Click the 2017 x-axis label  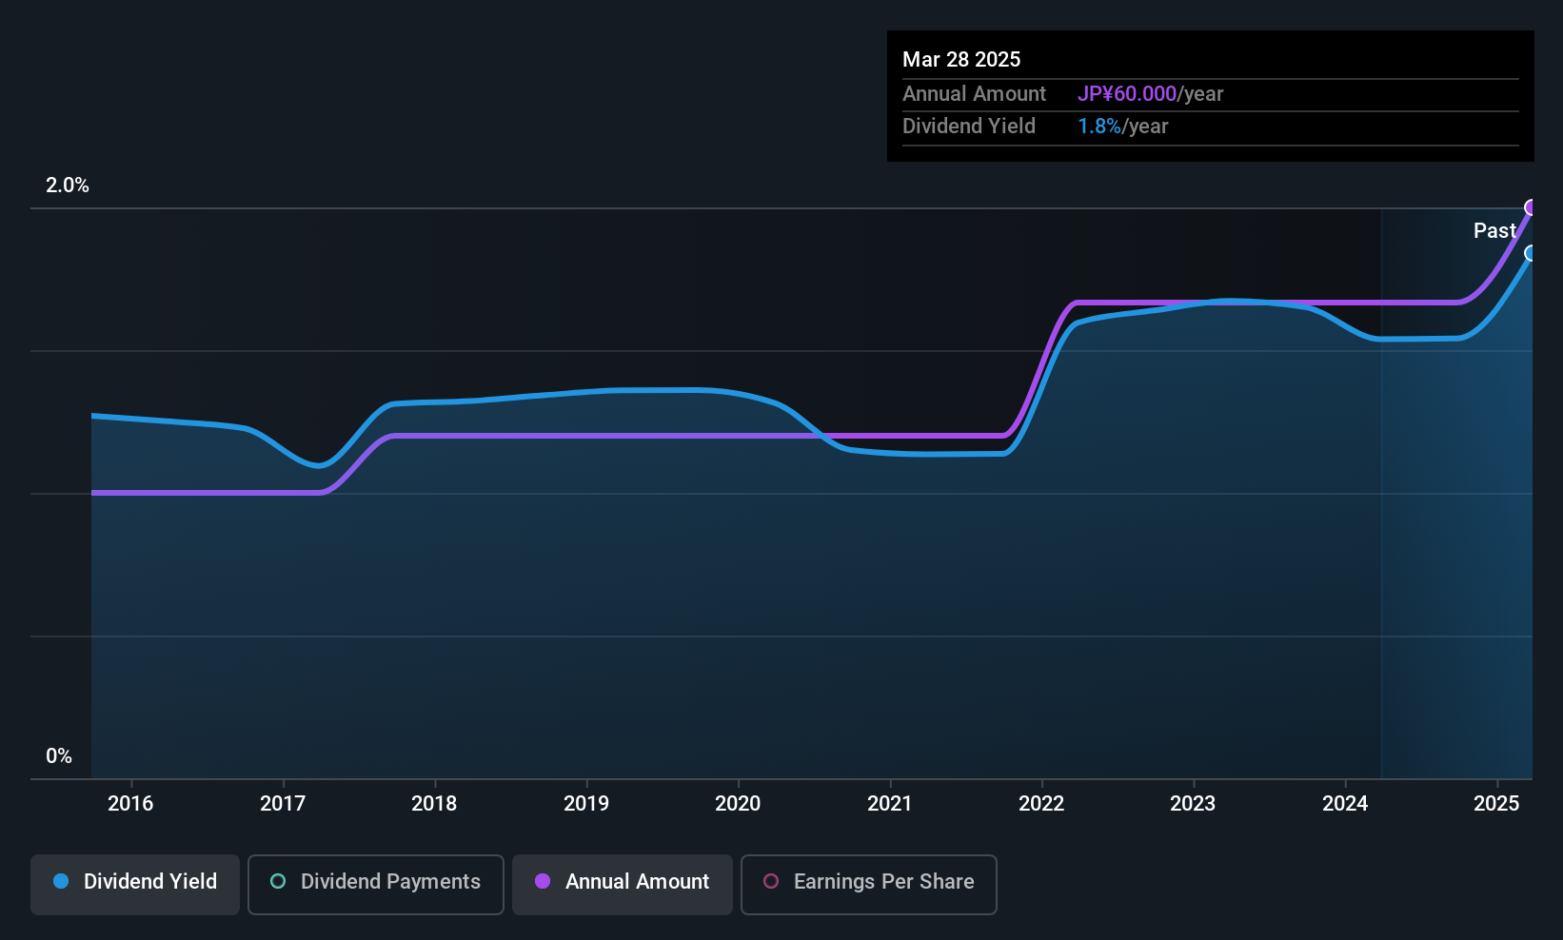click(x=283, y=803)
